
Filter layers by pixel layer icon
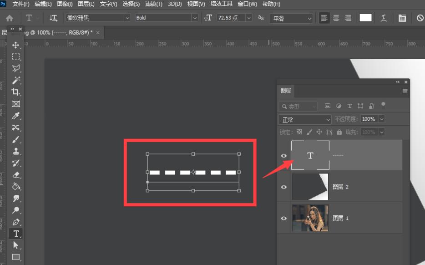(328, 106)
